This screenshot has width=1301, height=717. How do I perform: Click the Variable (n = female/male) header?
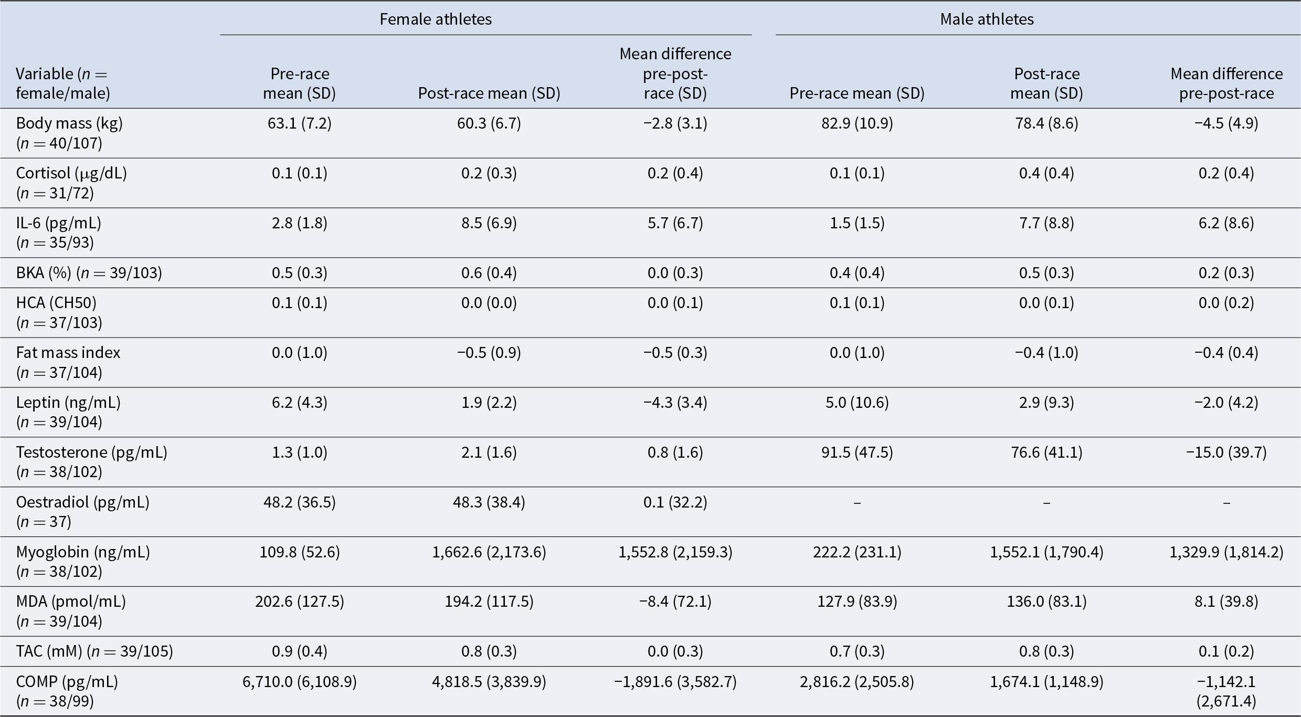[x=63, y=83]
